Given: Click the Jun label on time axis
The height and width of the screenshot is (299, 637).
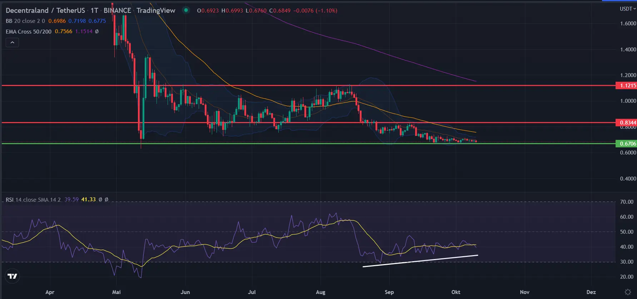Looking at the screenshot, I should pyautogui.click(x=185, y=292).
